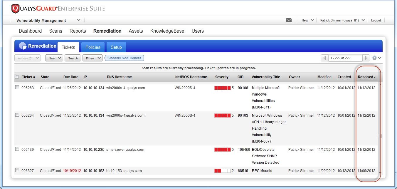Click IP 10.10.10.153

[94, 171]
